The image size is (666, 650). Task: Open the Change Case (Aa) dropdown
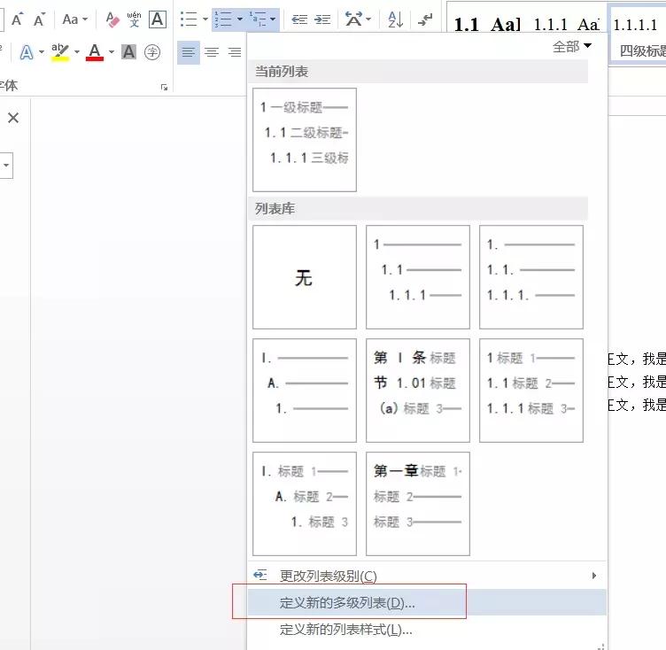[74, 19]
